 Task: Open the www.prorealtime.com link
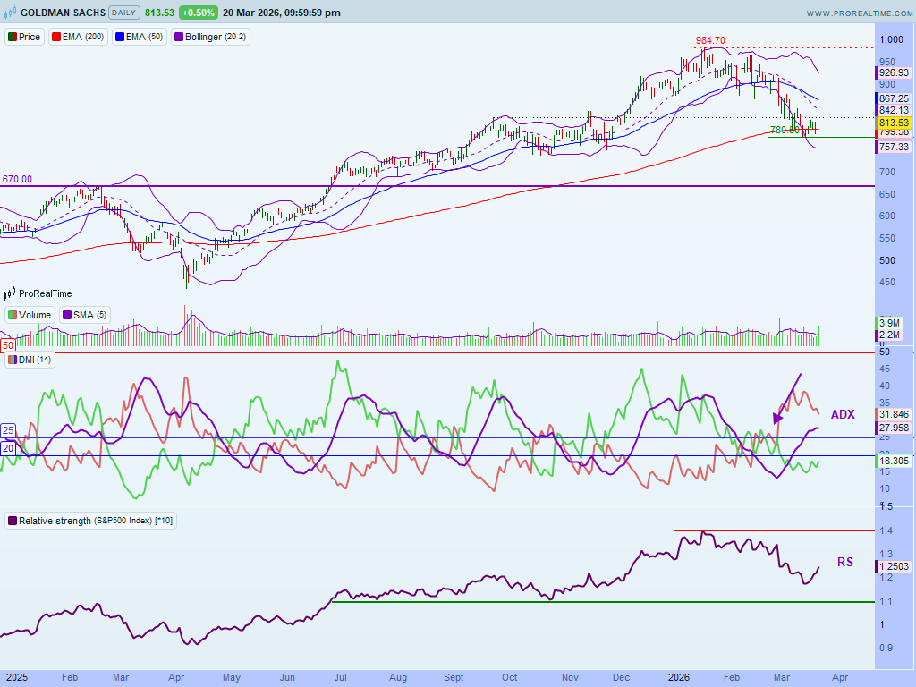pyautogui.click(x=857, y=13)
